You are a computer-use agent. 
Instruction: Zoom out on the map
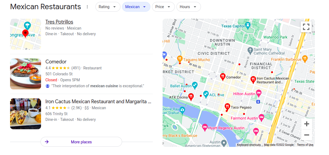coord(307,135)
